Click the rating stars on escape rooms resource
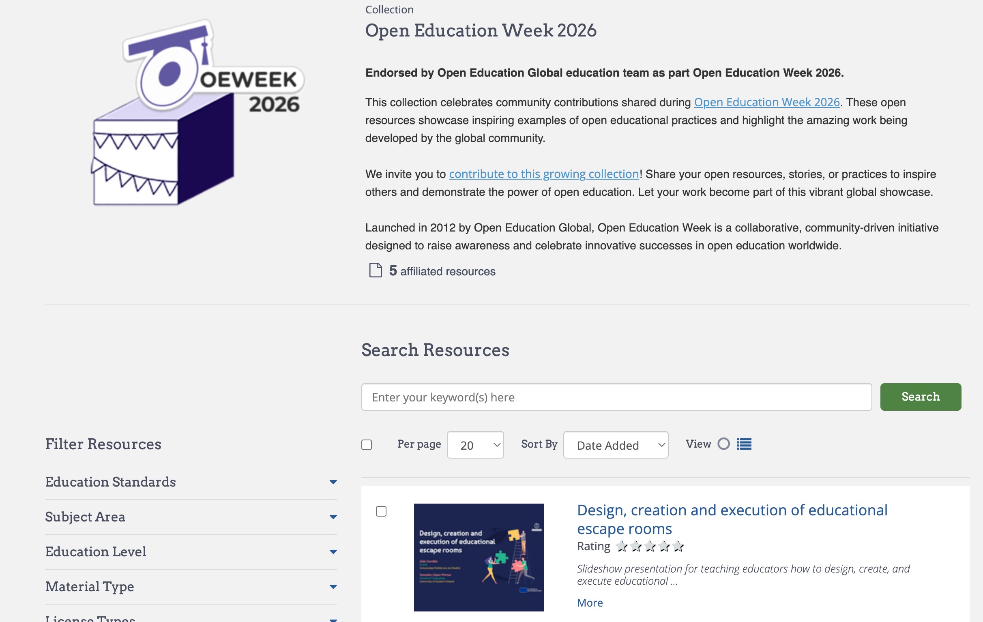The height and width of the screenshot is (622, 983). pyautogui.click(x=650, y=546)
